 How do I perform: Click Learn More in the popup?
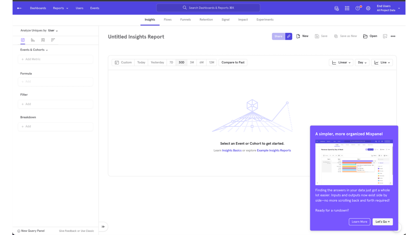point(359,222)
